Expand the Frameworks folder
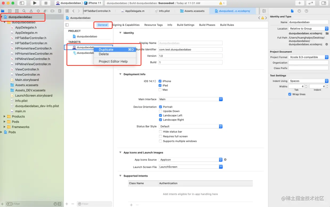 pos(4,127)
